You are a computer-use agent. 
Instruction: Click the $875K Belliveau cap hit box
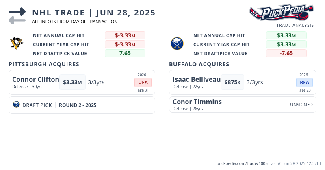tap(232, 82)
